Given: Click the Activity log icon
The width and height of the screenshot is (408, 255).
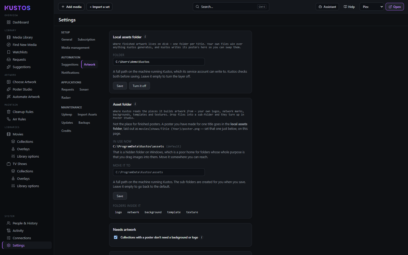Looking at the screenshot, I should (x=9, y=231).
